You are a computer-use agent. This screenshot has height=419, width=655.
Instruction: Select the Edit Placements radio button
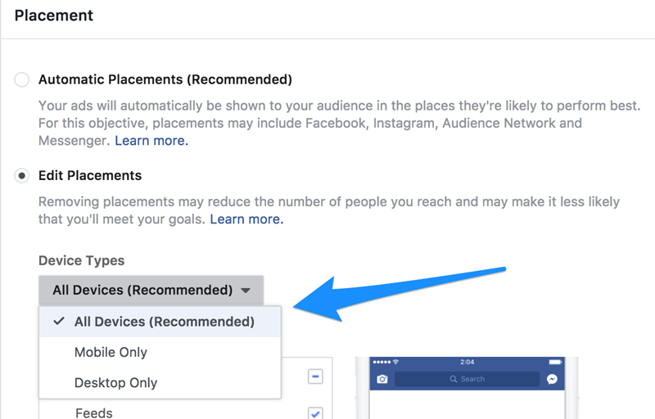tap(22, 175)
